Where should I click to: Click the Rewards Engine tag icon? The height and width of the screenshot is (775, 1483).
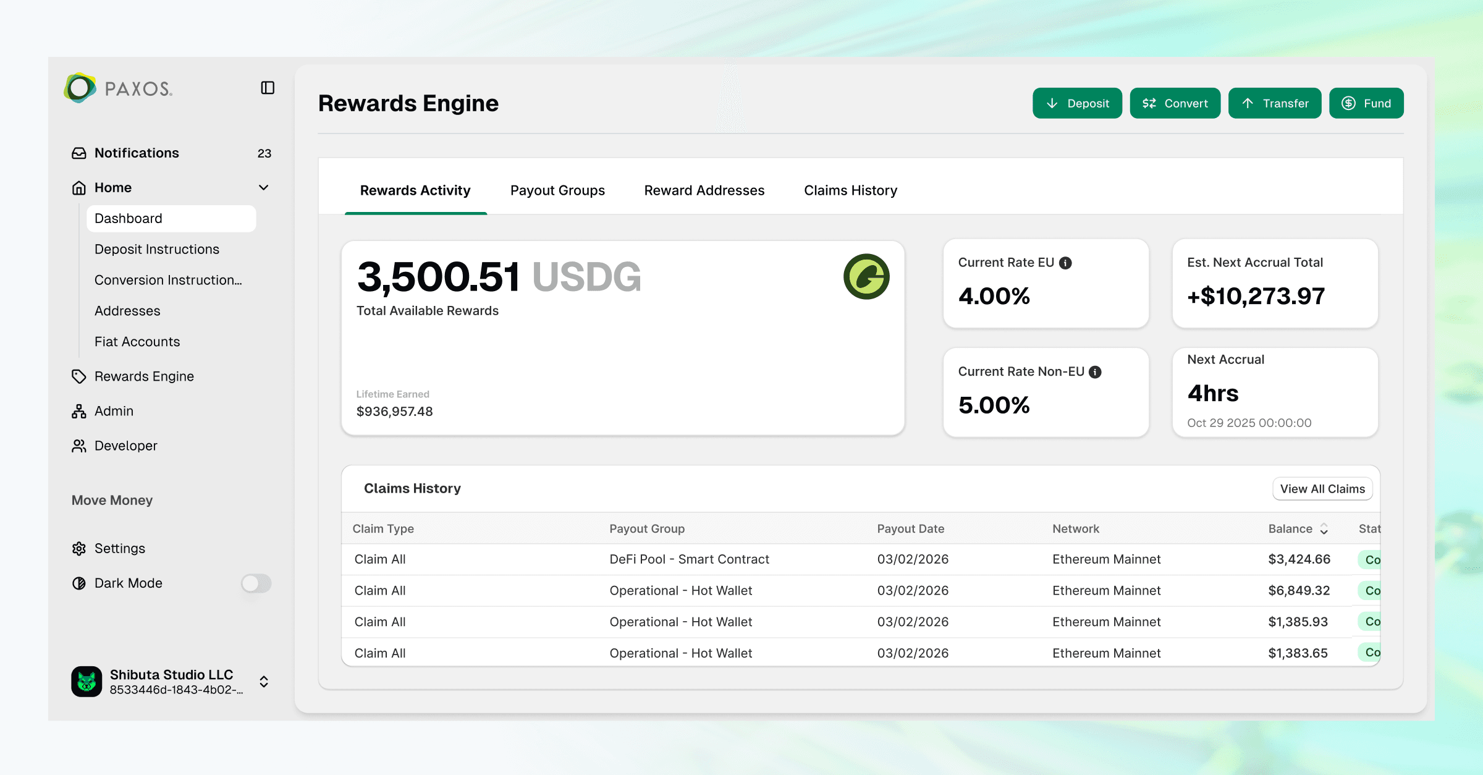point(79,376)
